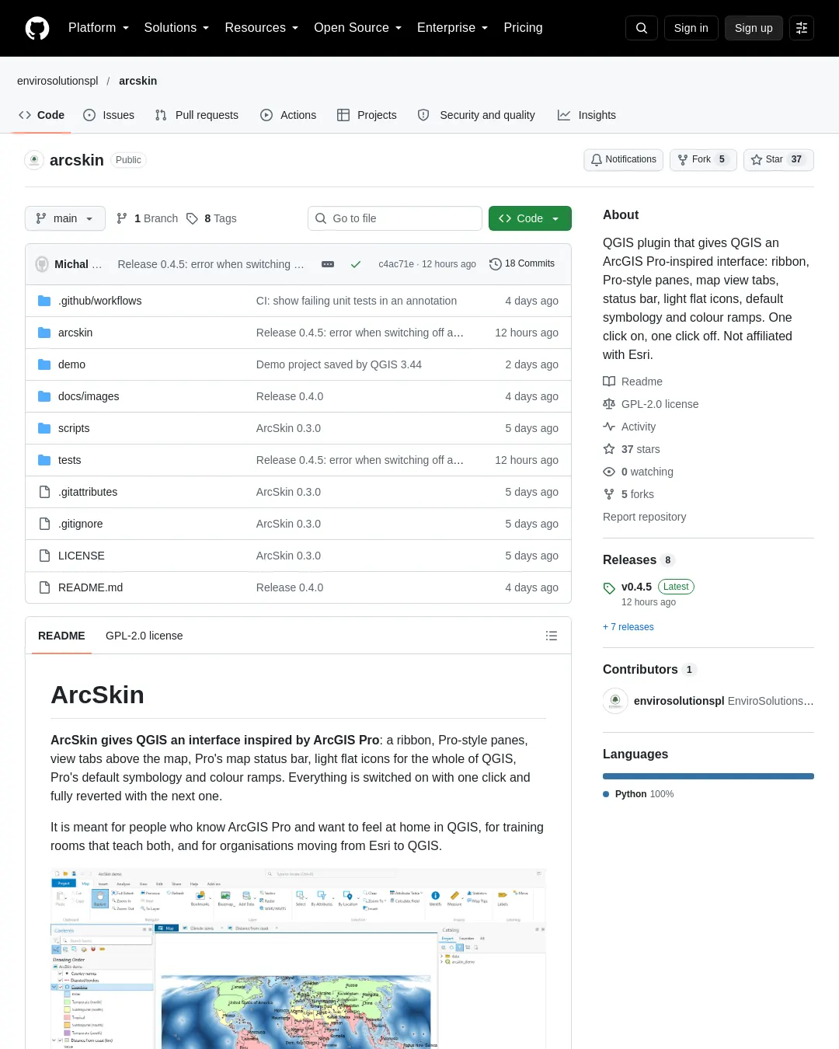
Task: Switch to the Actions tab
Action: tap(288, 115)
